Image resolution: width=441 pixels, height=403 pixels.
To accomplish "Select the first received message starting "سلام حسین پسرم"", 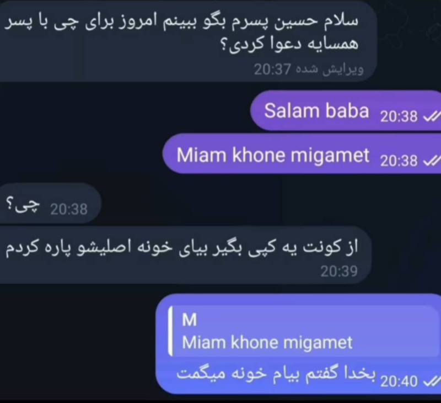I will (188, 41).
